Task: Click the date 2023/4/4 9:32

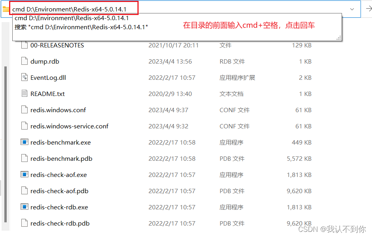Action: coord(168,126)
